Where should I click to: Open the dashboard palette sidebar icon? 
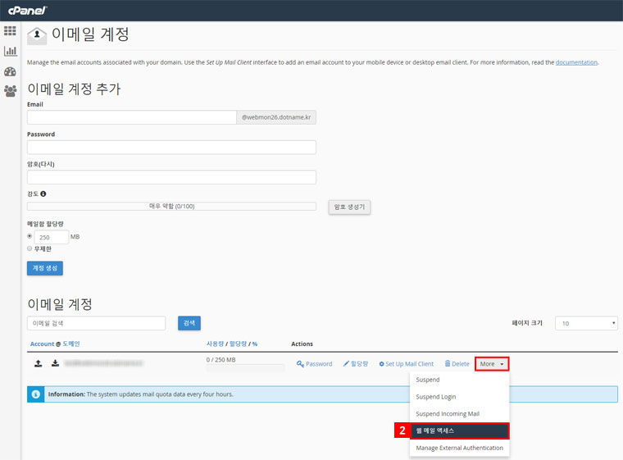point(10,71)
